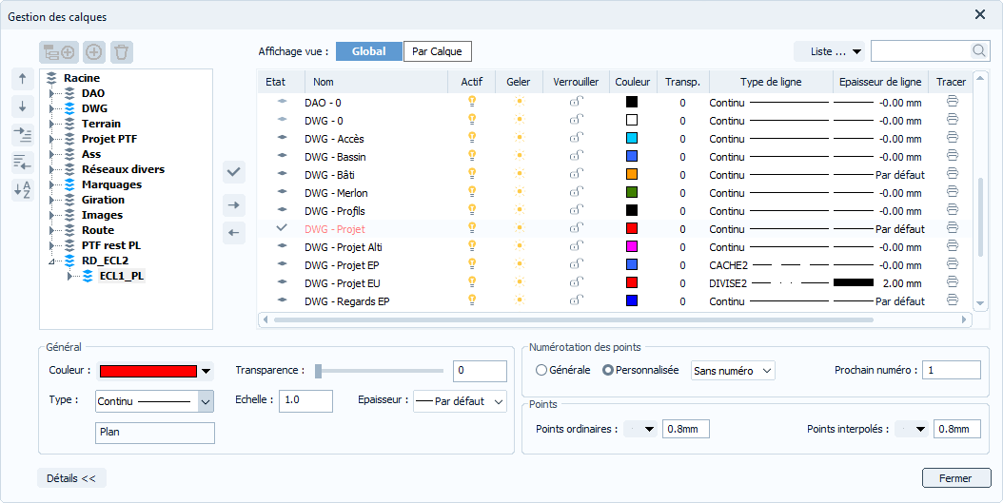This screenshot has width=1003, height=503.
Task: Open the Sans numéro dropdown
Action: tap(733, 371)
